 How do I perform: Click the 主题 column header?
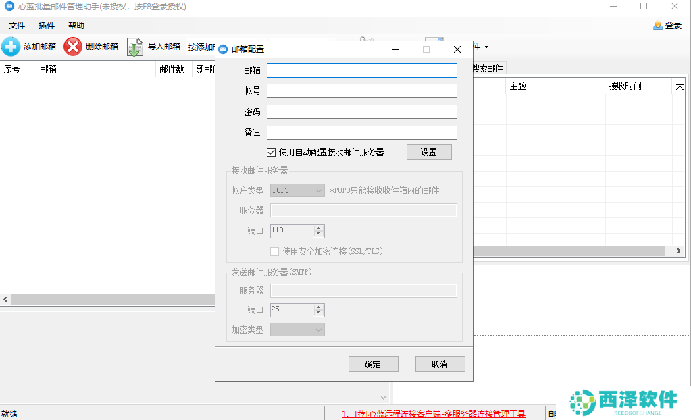518,86
